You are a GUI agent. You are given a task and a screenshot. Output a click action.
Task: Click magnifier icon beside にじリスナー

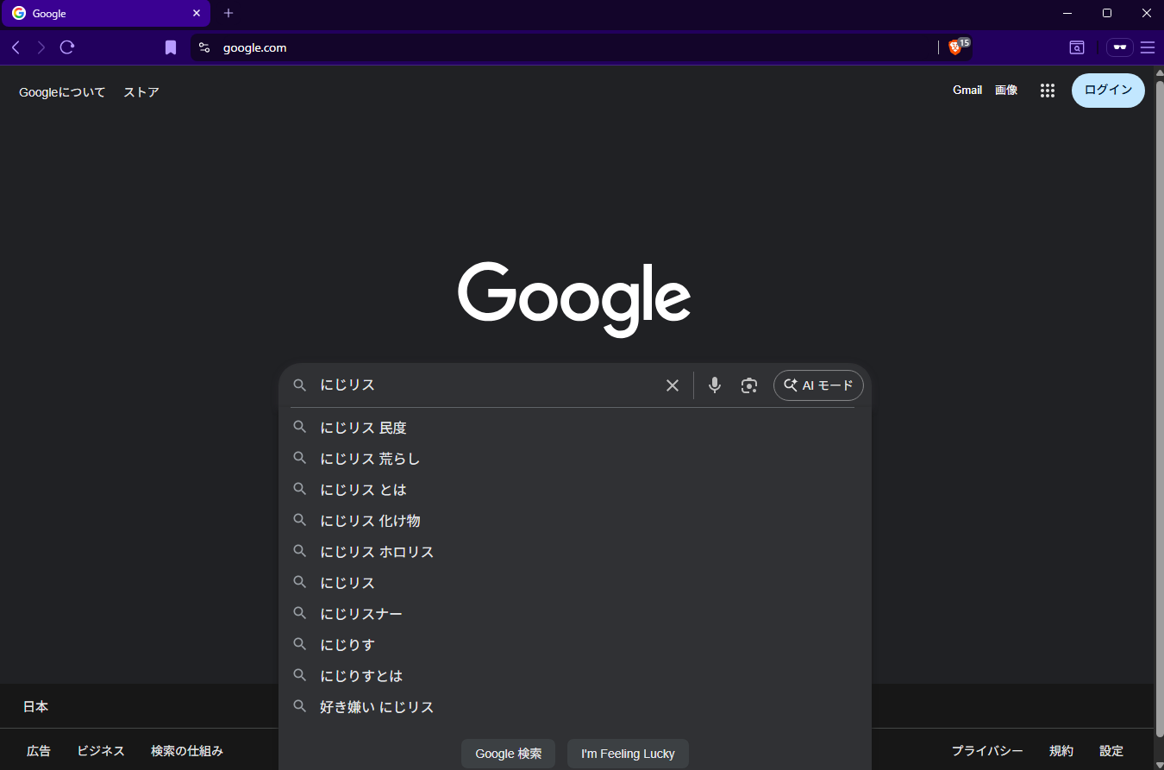tap(299, 613)
